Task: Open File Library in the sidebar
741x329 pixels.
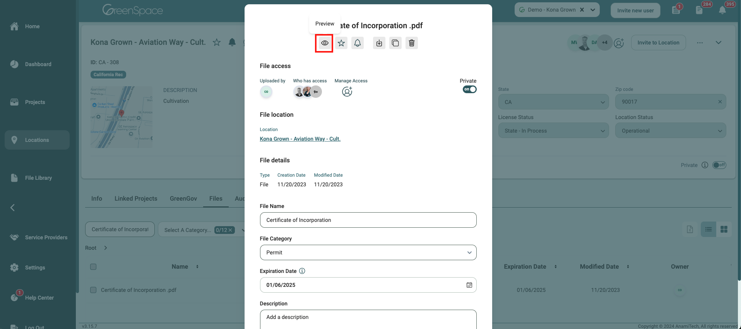Action: coord(38,178)
